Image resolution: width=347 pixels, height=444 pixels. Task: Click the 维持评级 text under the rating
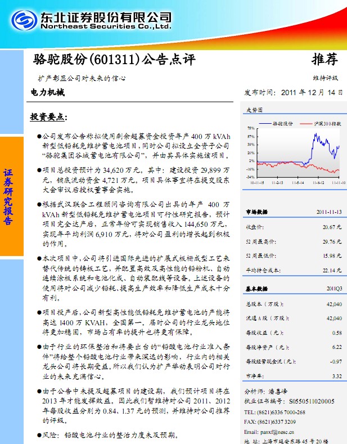327,78
